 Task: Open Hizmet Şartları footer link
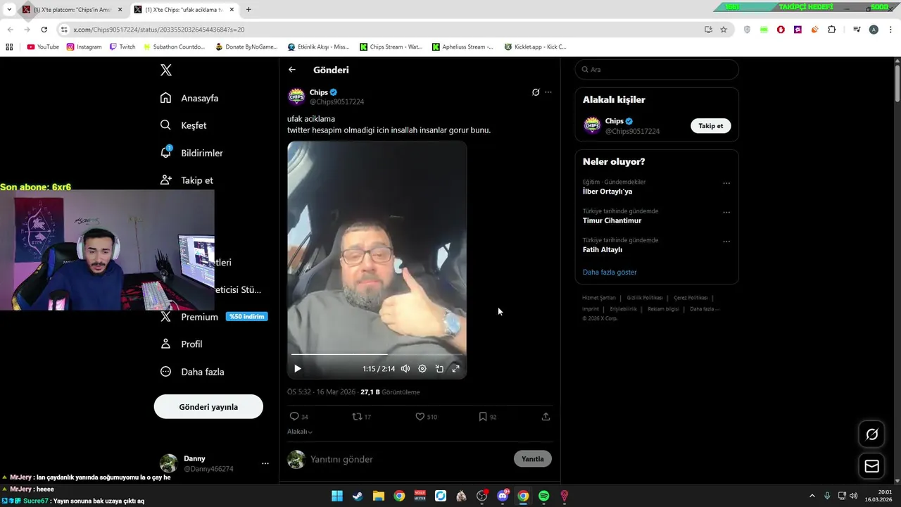pos(599,298)
